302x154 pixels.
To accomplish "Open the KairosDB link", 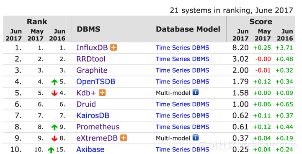I will [x=93, y=115].
